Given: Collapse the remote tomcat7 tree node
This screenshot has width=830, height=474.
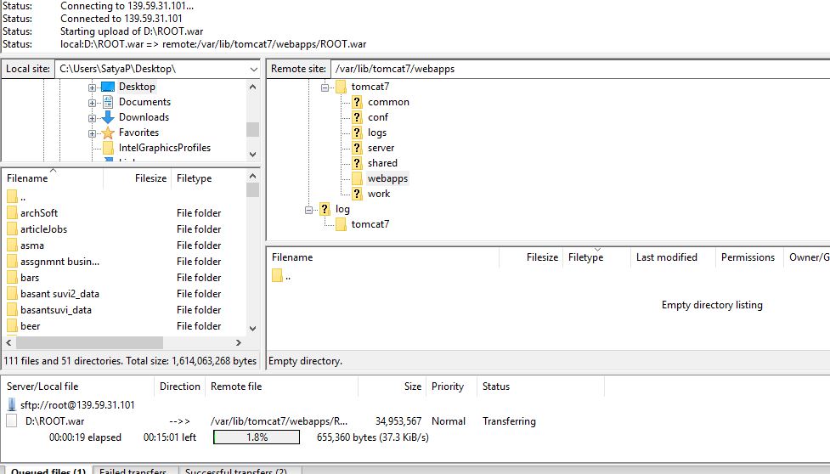Looking at the screenshot, I should [x=325, y=87].
